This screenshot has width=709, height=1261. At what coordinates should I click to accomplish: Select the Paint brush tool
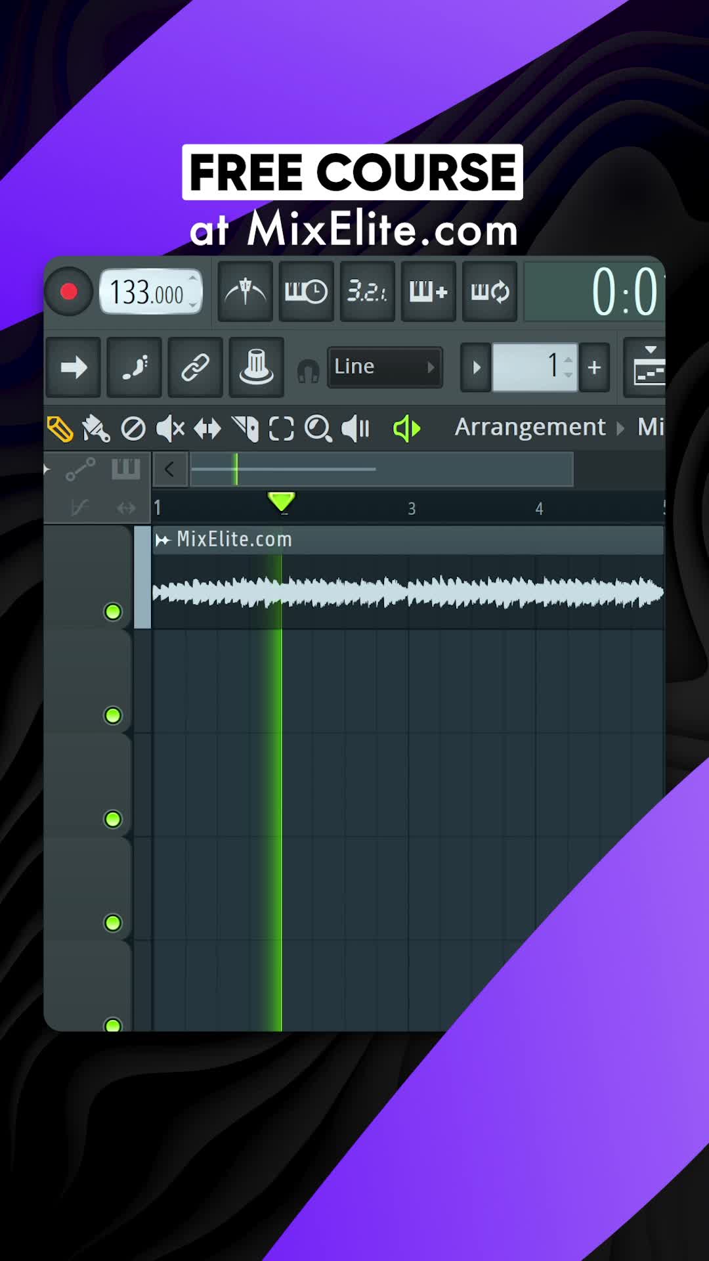click(96, 429)
